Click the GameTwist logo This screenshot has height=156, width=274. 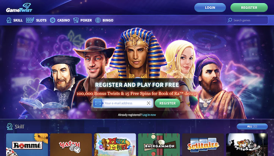[19, 8]
